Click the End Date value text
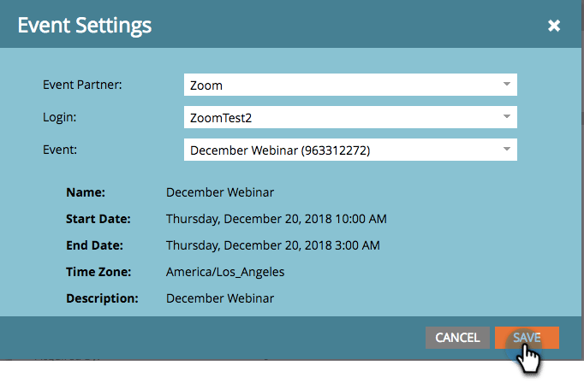The width and height of the screenshot is (584, 383). click(x=272, y=245)
